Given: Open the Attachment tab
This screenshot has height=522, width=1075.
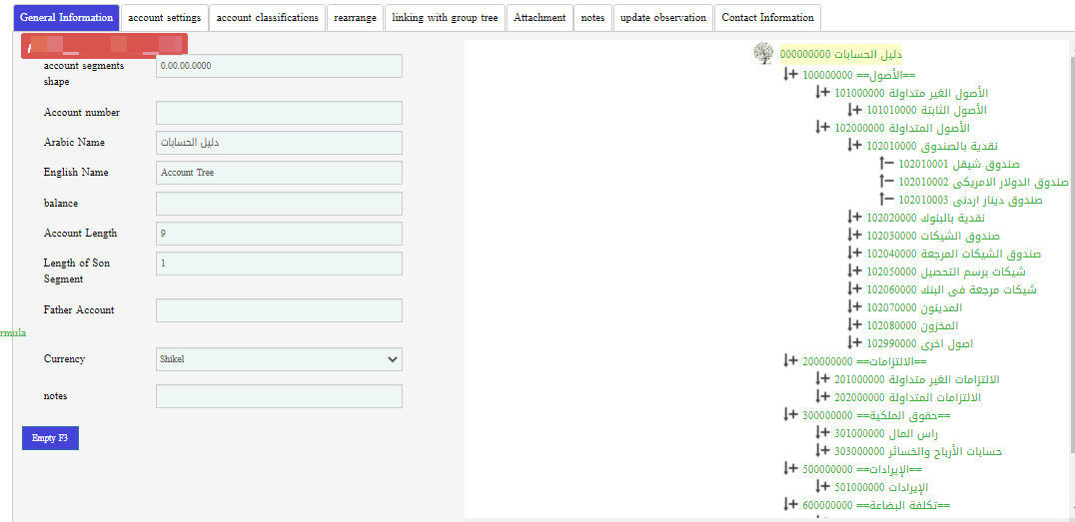Looking at the screenshot, I should [539, 18].
